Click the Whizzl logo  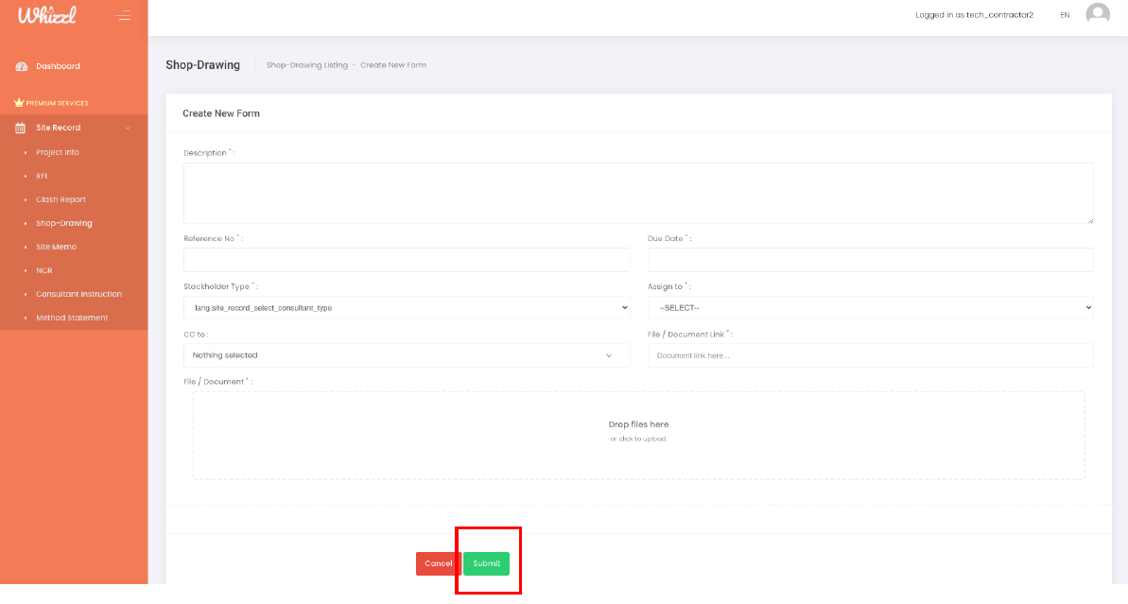[x=46, y=15]
